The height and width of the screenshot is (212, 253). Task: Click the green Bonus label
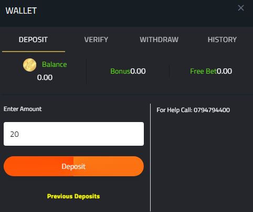coord(120,71)
